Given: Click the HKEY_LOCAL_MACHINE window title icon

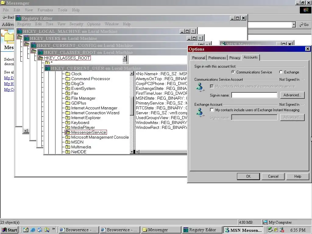Looking at the screenshot, I should [19, 31].
